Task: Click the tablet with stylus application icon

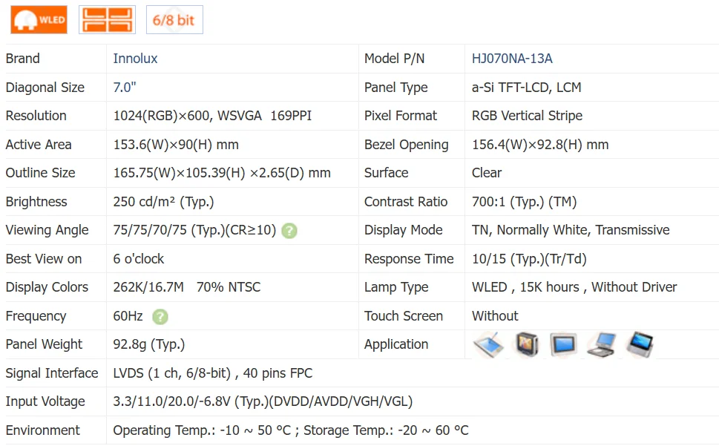Action: point(489,344)
